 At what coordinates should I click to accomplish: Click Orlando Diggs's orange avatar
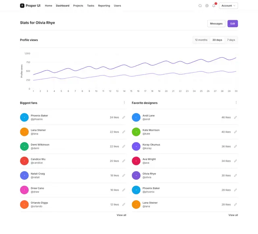[x=24, y=205]
